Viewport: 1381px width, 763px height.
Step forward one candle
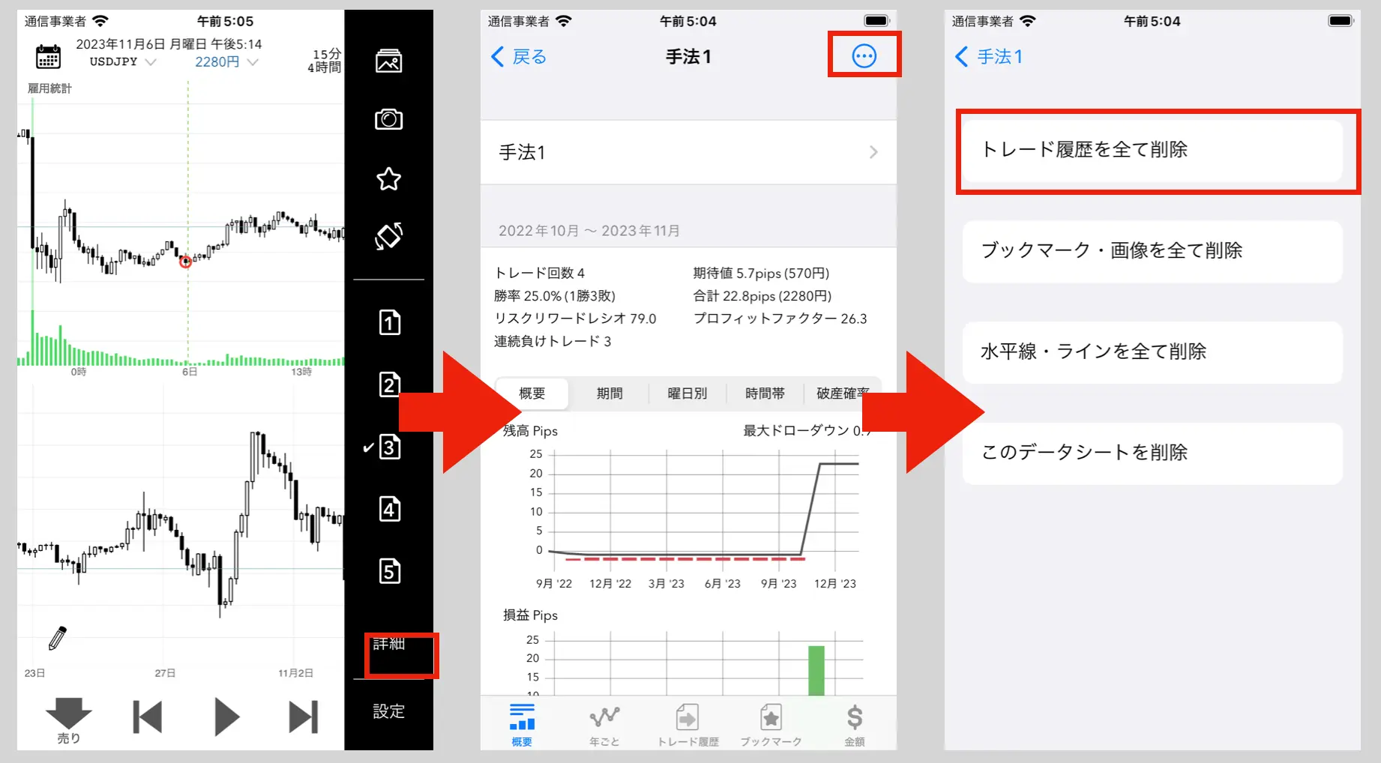[x=304, y=717]
